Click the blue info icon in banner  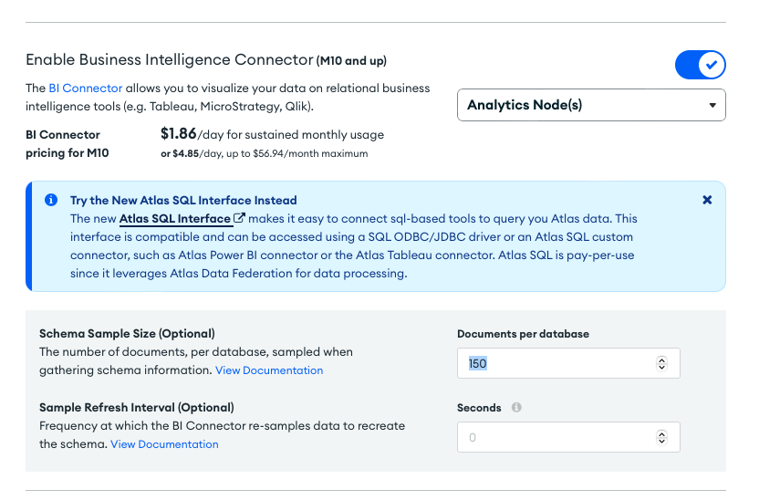(x=50, y=200)
